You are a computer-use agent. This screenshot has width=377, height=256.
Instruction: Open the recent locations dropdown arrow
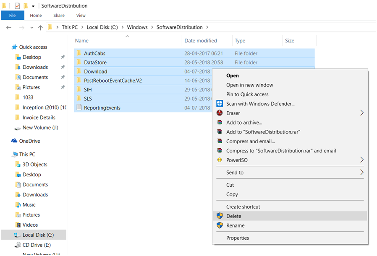coord(32,28)
